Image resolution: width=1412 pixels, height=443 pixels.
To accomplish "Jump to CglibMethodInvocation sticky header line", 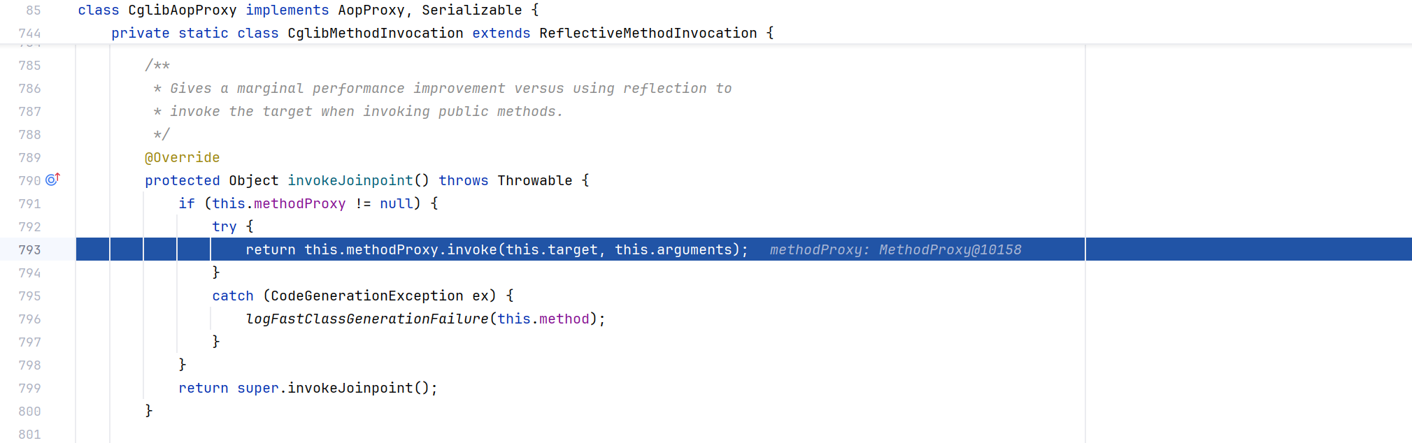I will 375,34.
